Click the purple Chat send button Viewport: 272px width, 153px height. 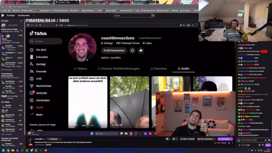click(x=268, y=145)
